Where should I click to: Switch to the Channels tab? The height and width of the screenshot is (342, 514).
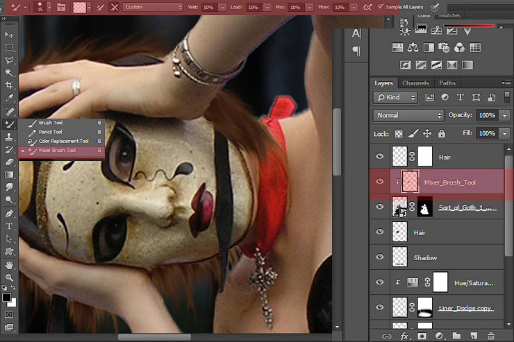pos(415,83)
